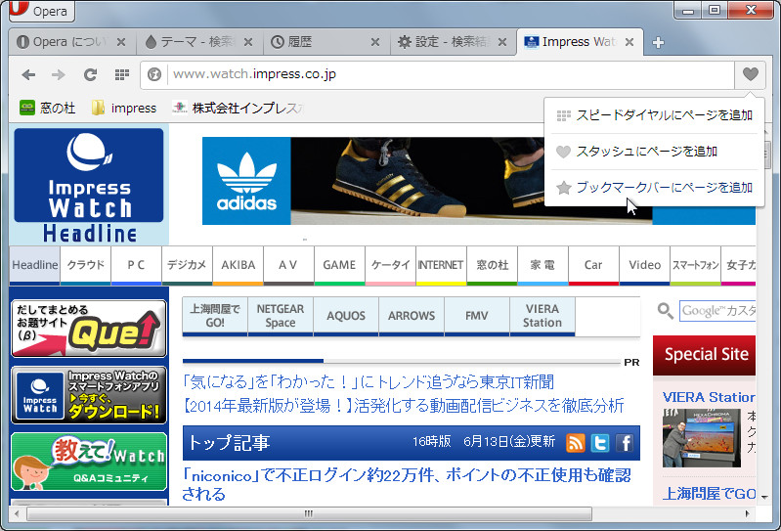Click the Google custom search field
The width and height of the screenshot is (781, 531).
[x=717, y=311]
